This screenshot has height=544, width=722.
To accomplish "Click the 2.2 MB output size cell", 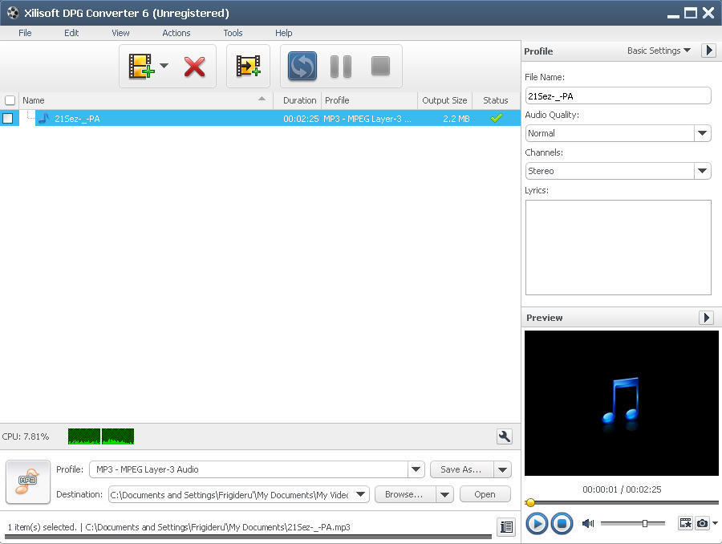I will [x=456, y=119].
